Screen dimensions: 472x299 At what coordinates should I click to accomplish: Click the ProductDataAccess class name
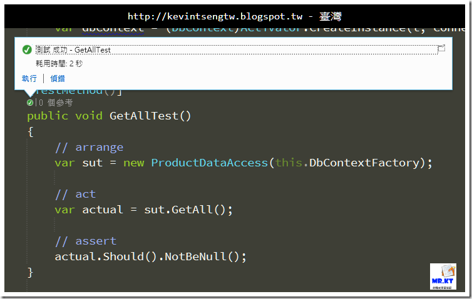pyautogui.click(x=209, y=163)
